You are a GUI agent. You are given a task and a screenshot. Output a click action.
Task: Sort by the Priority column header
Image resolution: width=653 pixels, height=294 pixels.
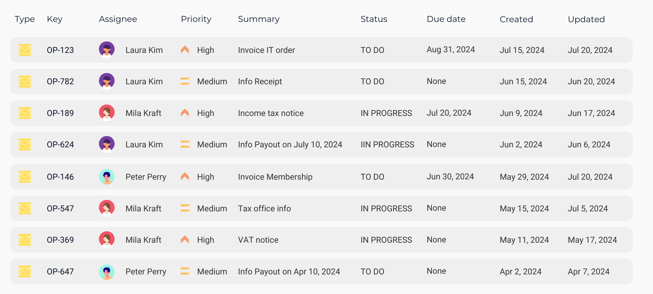pyautogui.click(x=196, y=19)
